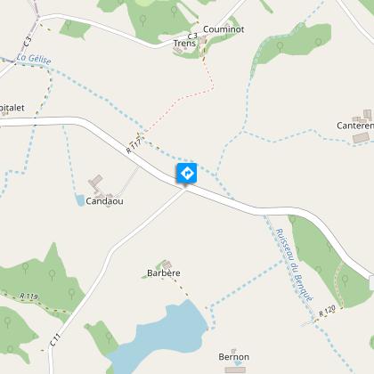Select the R 120 path label
This screenshot has width=374, height=374.
[x=327, y=311]
